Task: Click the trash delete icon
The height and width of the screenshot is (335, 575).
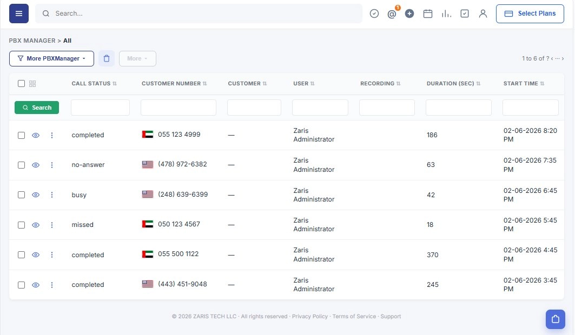Action: 107,58
